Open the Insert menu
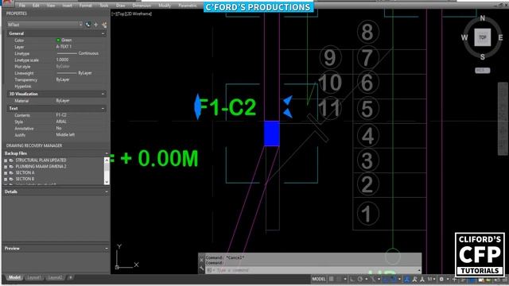This screenshot has width=509, height=286. [x=67, y=6]
